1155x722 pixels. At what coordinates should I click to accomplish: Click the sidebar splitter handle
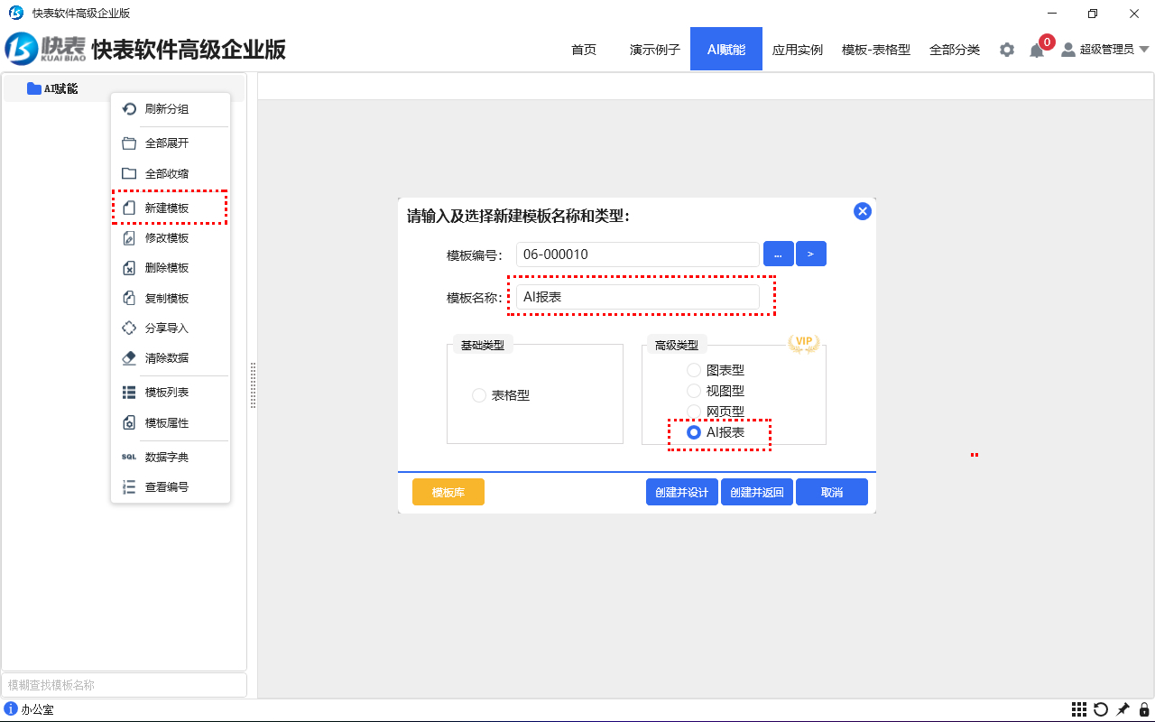coord(254,385)
